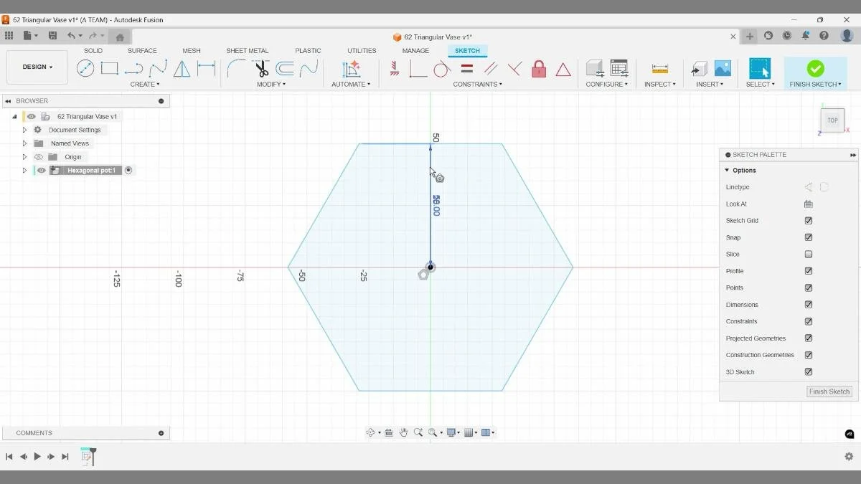
Task: Enable the Slice checkbox
Action: (809, 254)
